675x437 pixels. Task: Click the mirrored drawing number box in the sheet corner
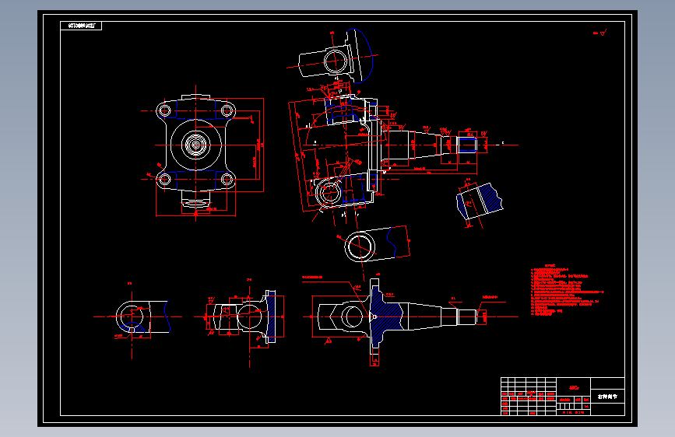coord(81,26)
